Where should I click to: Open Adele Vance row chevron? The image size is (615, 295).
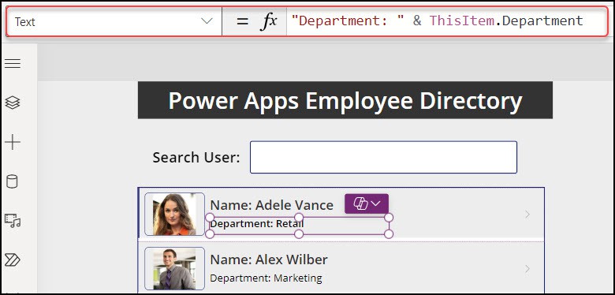coord(527,215)
